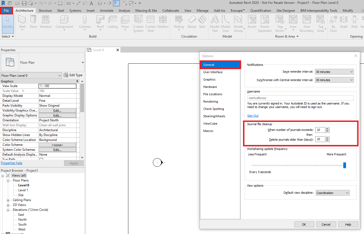The image size is (364, 234).
Task: Click the Worksharing update frequency slider handle
Action: point(344,165)
